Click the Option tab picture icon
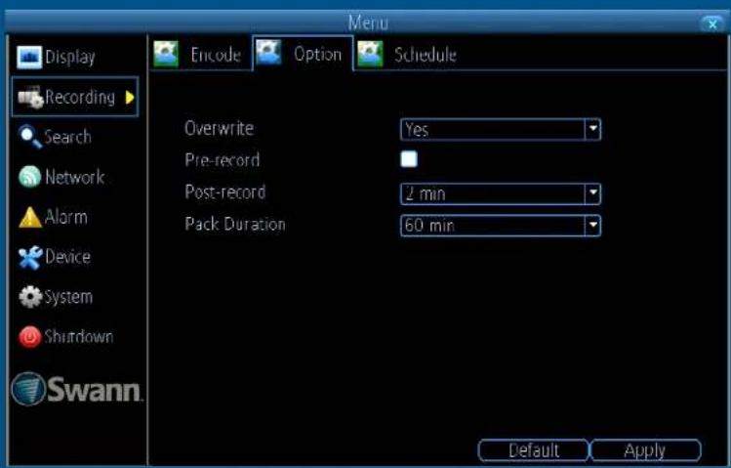Image resolution: width=731 pixels, height=468 pixels. point(268,52)
